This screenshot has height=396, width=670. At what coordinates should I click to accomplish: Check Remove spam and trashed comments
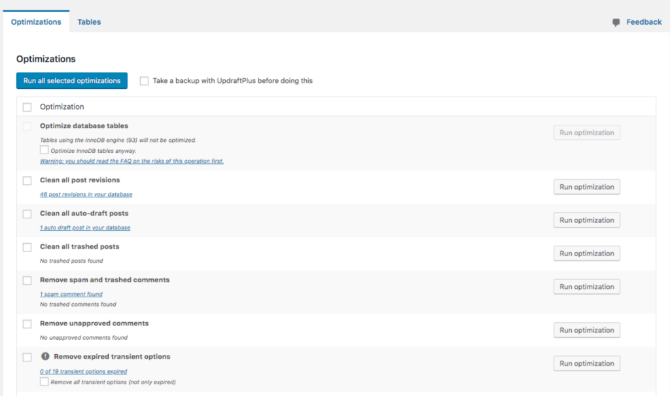point(27,280)
